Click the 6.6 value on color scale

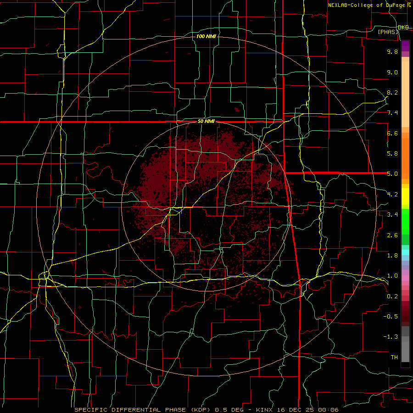tap(392, 133)
